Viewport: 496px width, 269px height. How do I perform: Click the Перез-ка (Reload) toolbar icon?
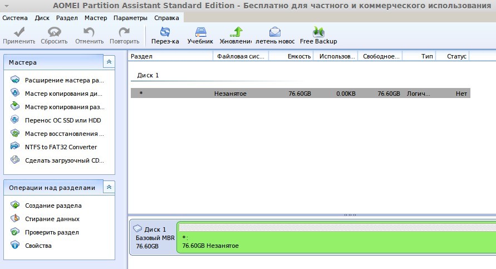pyautogui.click(x=165, y=32)
